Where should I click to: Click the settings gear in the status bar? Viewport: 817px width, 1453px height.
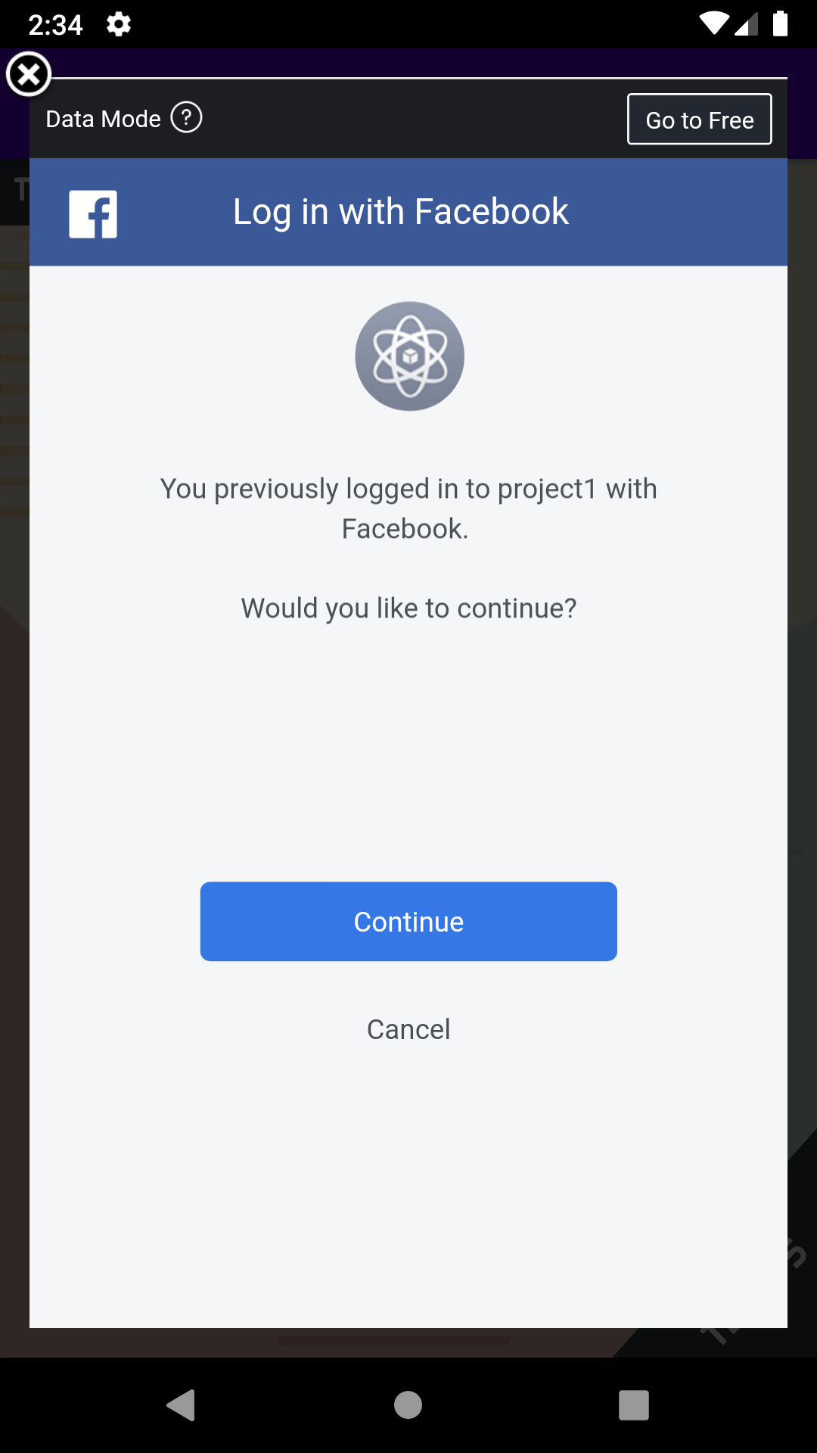tap(119, 23)
